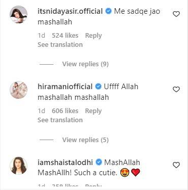188x190 pixels.
Task: Reply to the Uffff Allah comment
Action: tap(93, 111)
